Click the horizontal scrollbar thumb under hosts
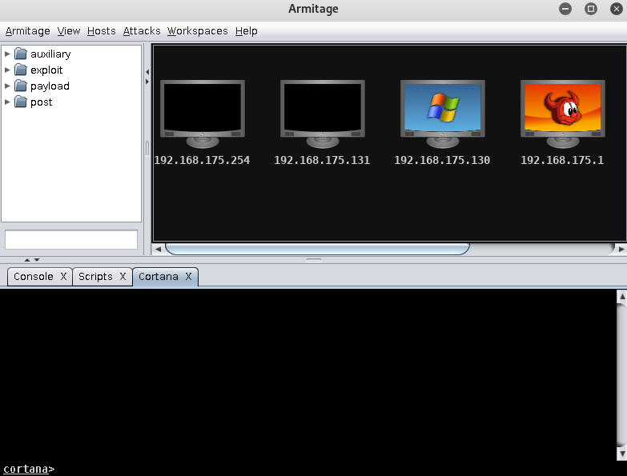Viewport: 627px width, 476px height. [317, 249]
